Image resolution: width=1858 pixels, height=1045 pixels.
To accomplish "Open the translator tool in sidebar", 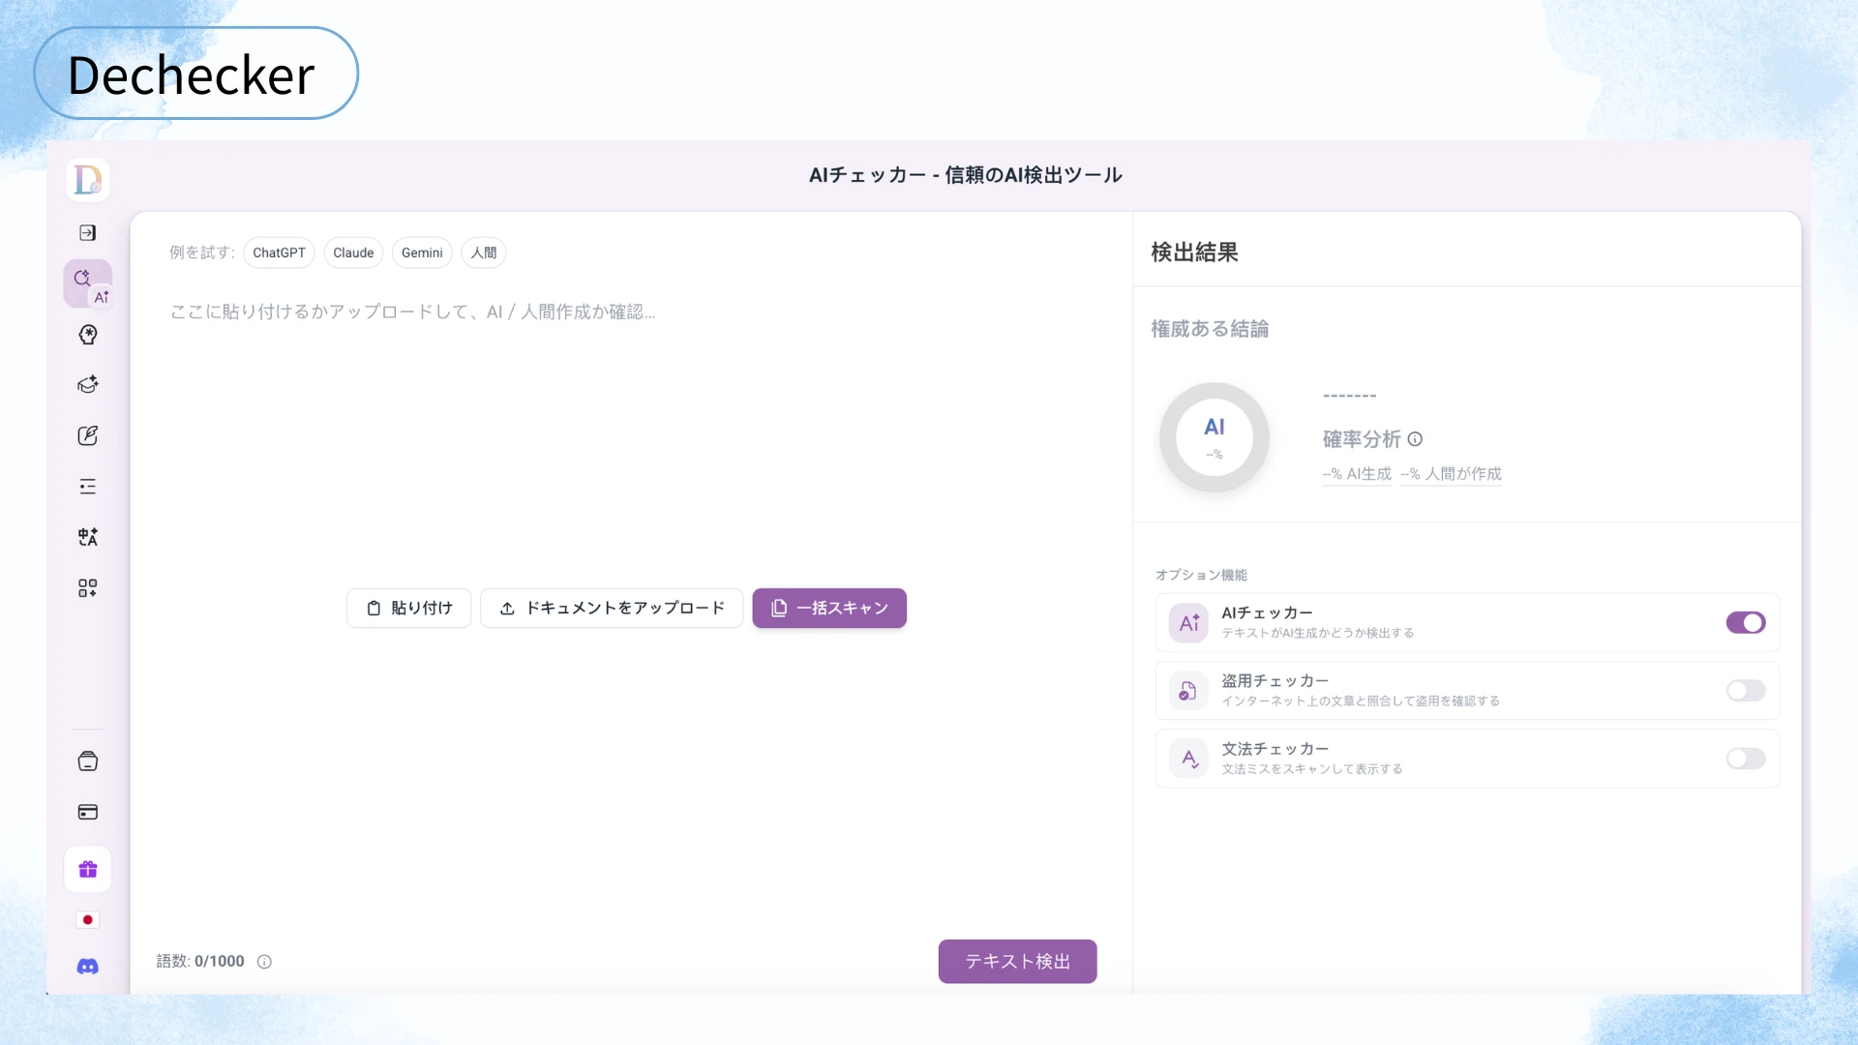I will [87, 537].
